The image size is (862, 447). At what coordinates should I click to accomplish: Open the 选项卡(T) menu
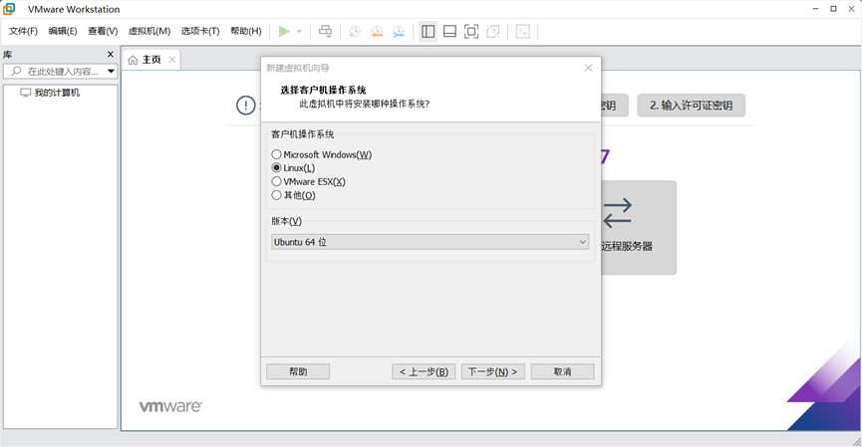(x=200, y=31)
